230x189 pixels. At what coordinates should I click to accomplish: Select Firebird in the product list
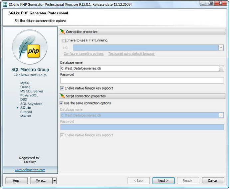tap(26, 112)
